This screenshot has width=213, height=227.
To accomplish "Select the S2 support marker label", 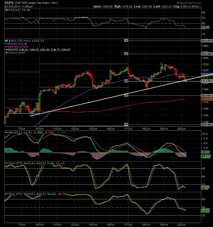I will pos(126,124).
